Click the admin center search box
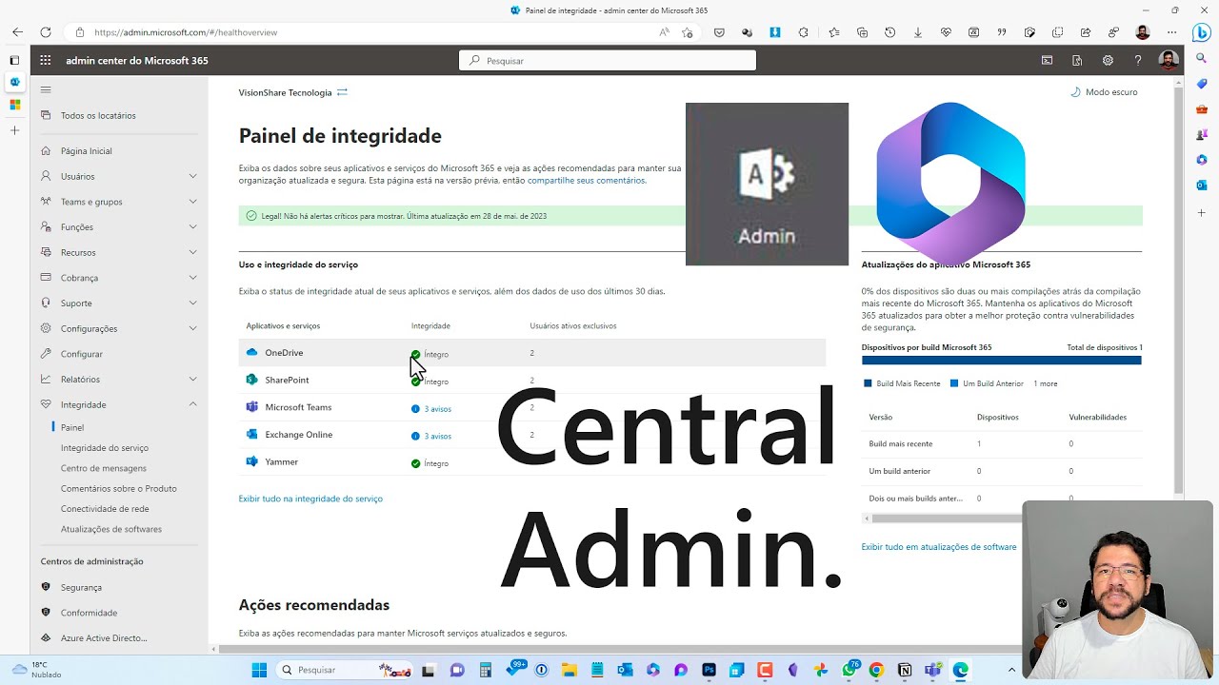The height and width of the screenshot is (685, 1219). pos(608,60)
